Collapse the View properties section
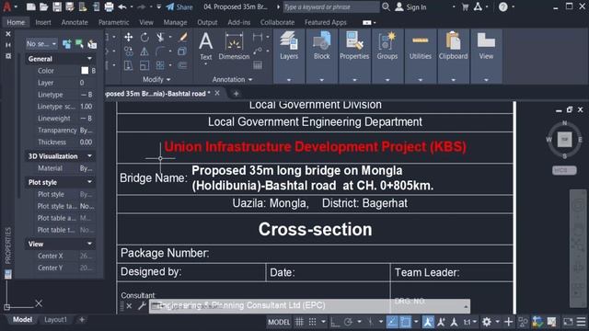This screenshot has height=331, width=589. click(x=89, y=244)
